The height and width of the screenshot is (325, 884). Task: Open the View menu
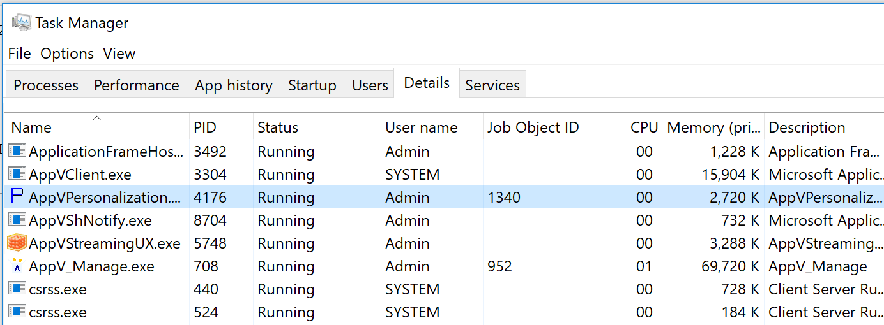(119, 54)
